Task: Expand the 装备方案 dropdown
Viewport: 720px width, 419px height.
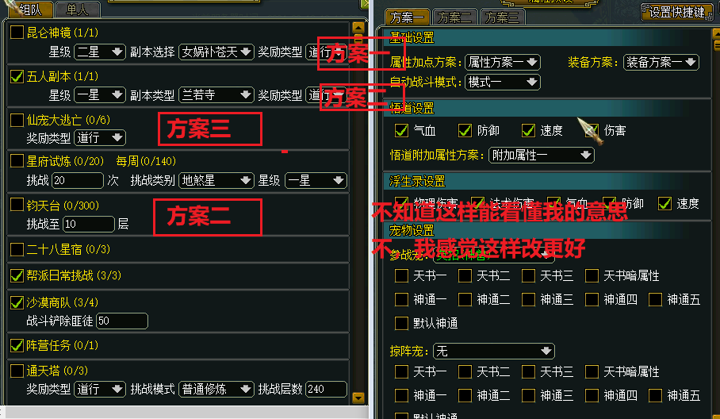Action: tap(661, 62)
